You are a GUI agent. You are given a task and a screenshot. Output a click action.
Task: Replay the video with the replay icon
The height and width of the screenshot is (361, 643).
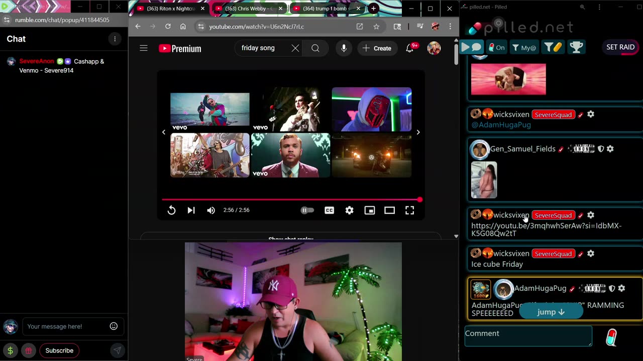click(x=171, y=210)
